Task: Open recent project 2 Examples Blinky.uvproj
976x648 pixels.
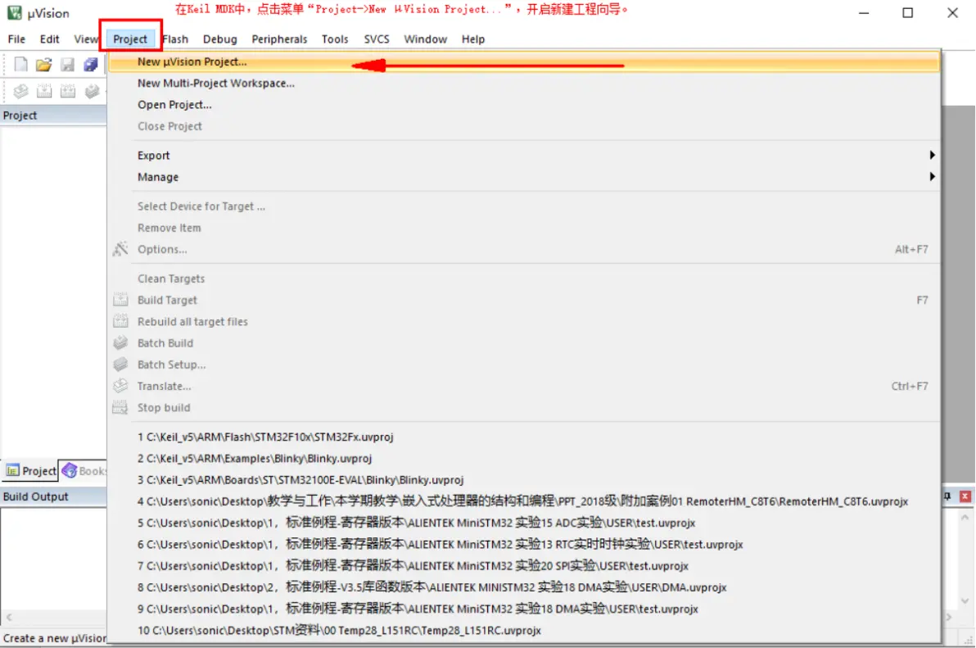Action: (x=523, y=458)
